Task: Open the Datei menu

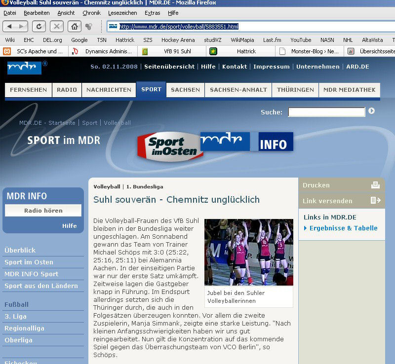Action: (10, 13)
